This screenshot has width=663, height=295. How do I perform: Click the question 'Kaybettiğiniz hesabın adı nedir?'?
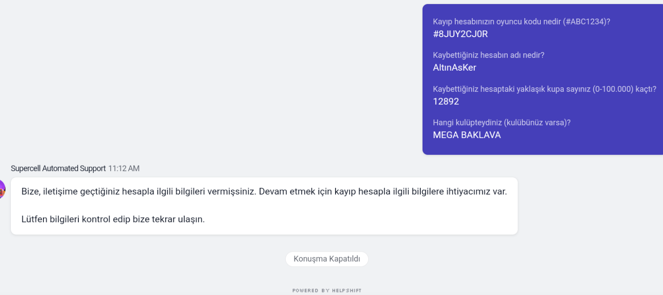[x=489, y=55]
